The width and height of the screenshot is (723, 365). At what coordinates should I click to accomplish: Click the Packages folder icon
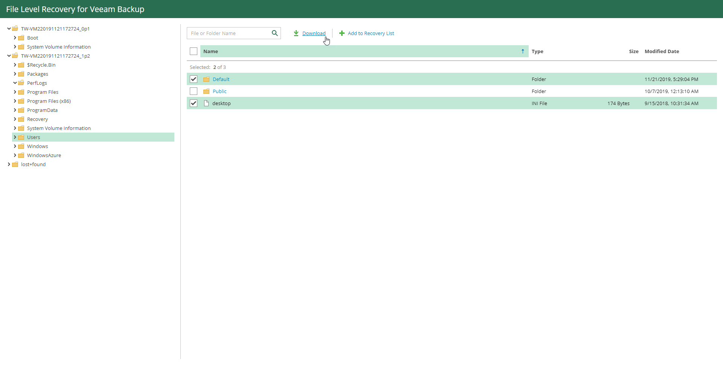coord(21,74)
